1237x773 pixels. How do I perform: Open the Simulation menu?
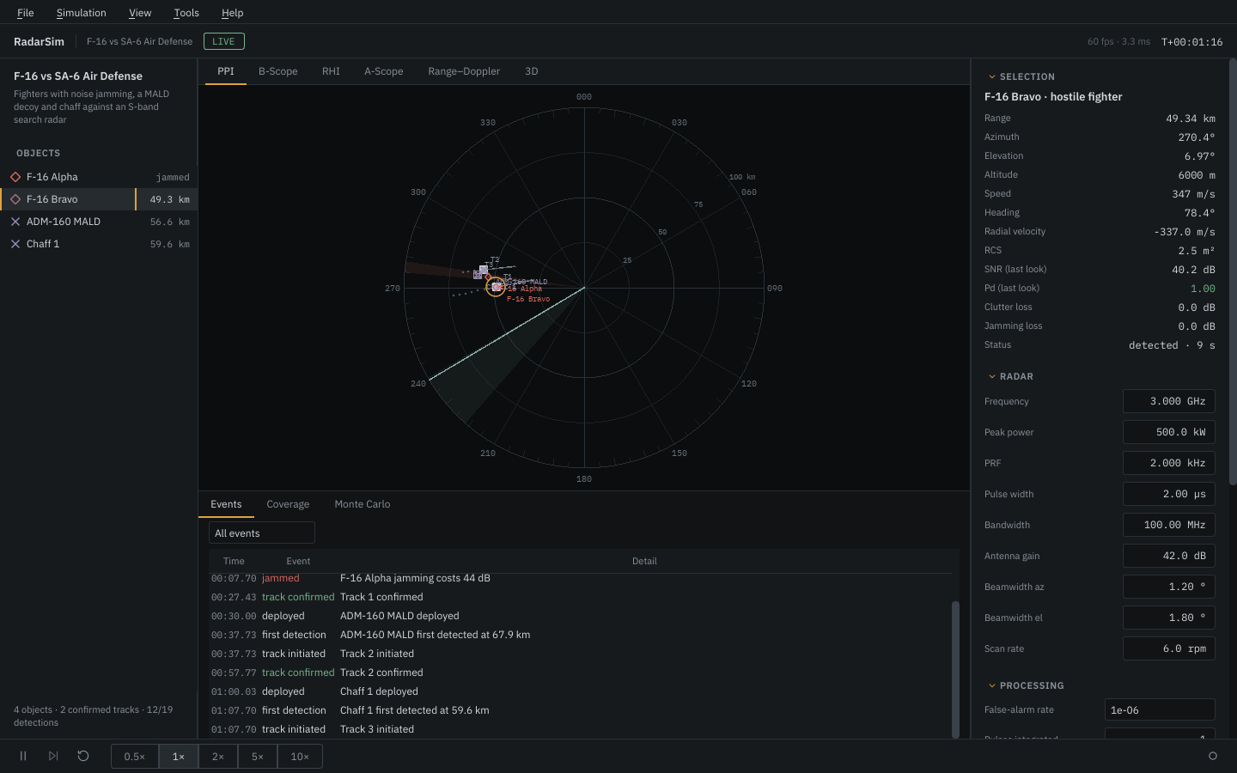(82, 13)
